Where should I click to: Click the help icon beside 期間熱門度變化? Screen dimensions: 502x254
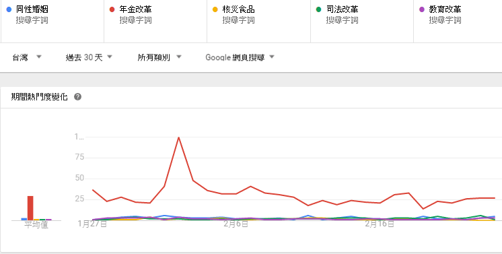[77, 97]
